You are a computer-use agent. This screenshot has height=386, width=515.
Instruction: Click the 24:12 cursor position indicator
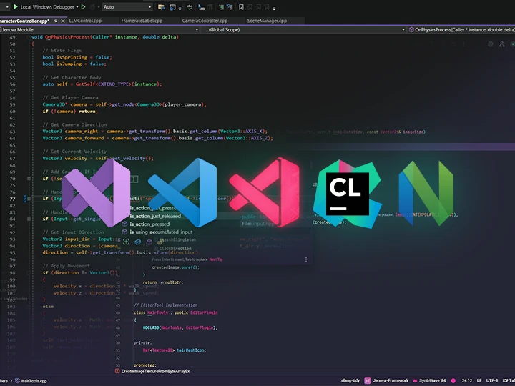coord(467,381)
